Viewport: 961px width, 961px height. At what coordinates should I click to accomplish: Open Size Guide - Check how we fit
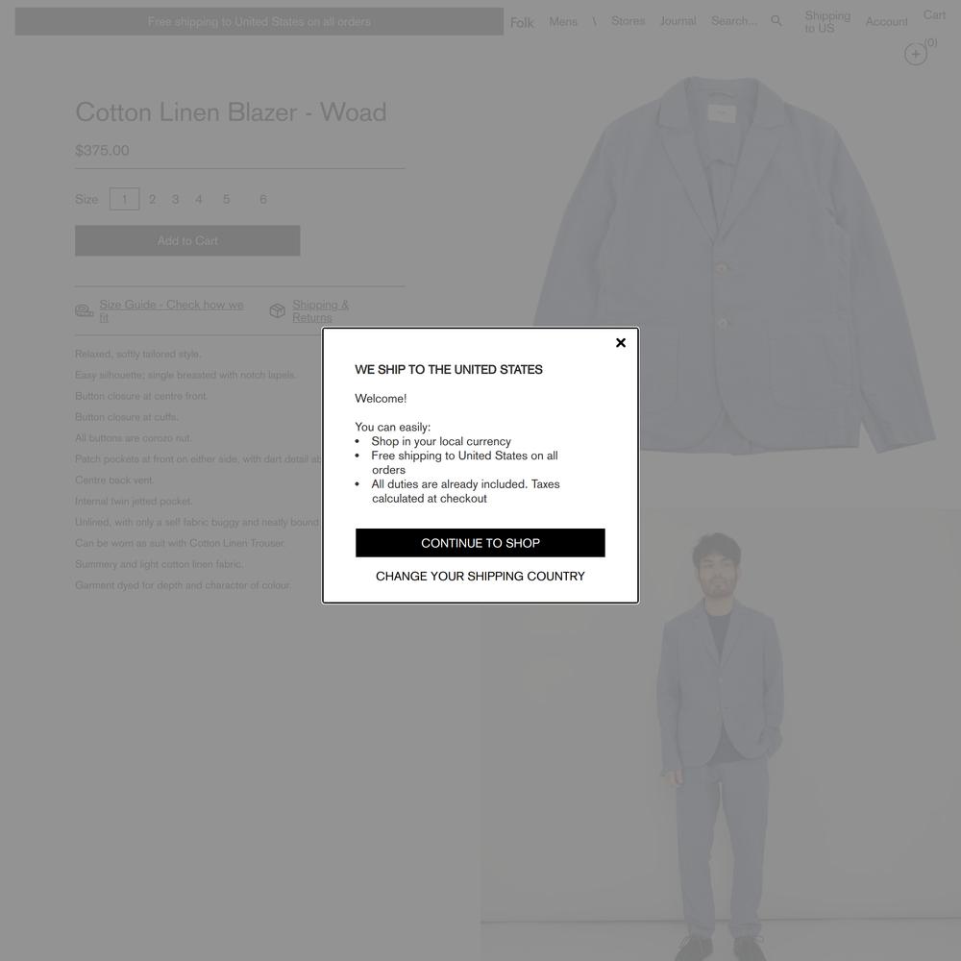[x=172, y=310]
